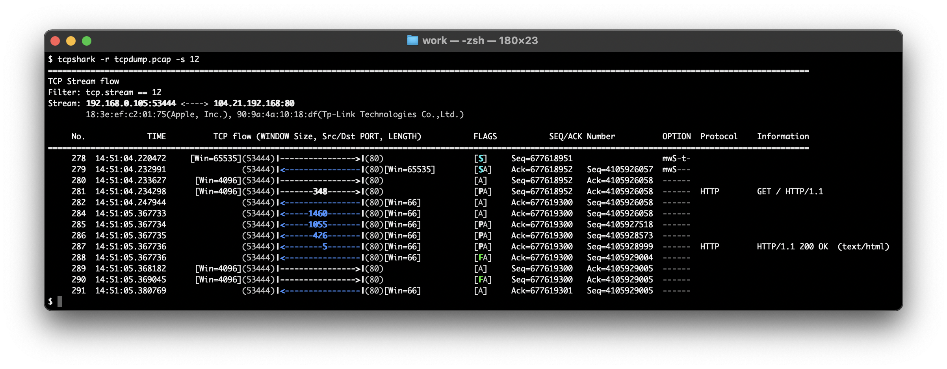The height and width of the screenshot is (369, 947).
Task: Click the mwS-t- option on packet 278
Action: pyautogui.click(x=676, y=159)
